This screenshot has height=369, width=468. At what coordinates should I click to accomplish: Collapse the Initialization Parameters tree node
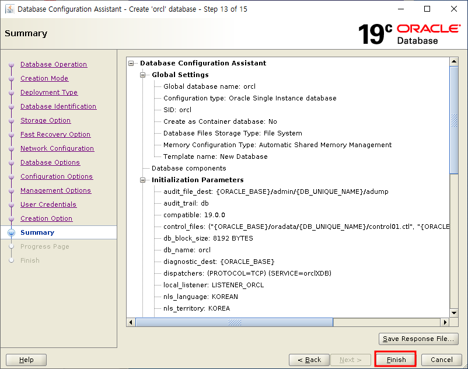[142, 180]
